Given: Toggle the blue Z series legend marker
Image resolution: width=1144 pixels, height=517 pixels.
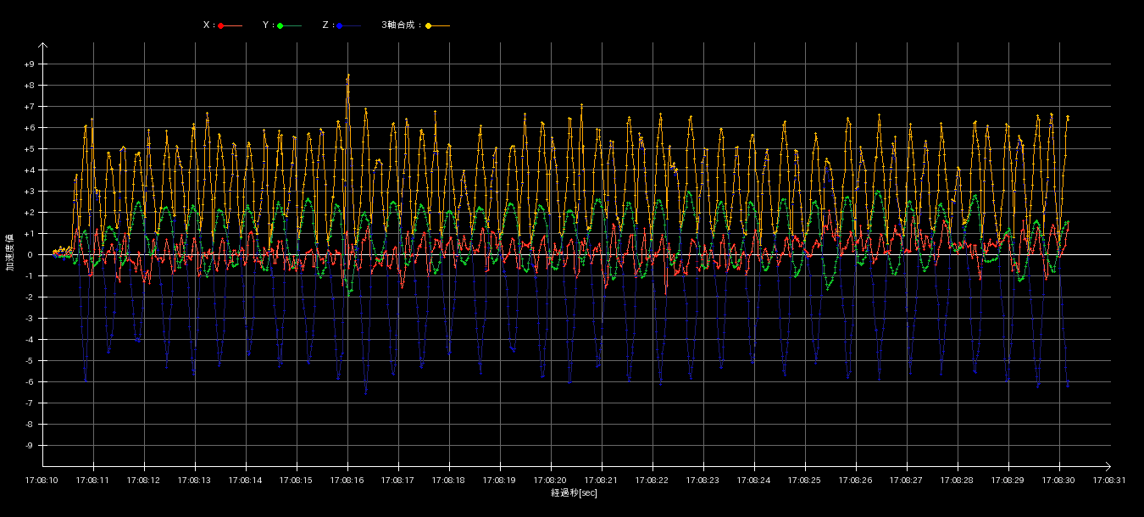Looking at the screenshot, I should 339,25.
